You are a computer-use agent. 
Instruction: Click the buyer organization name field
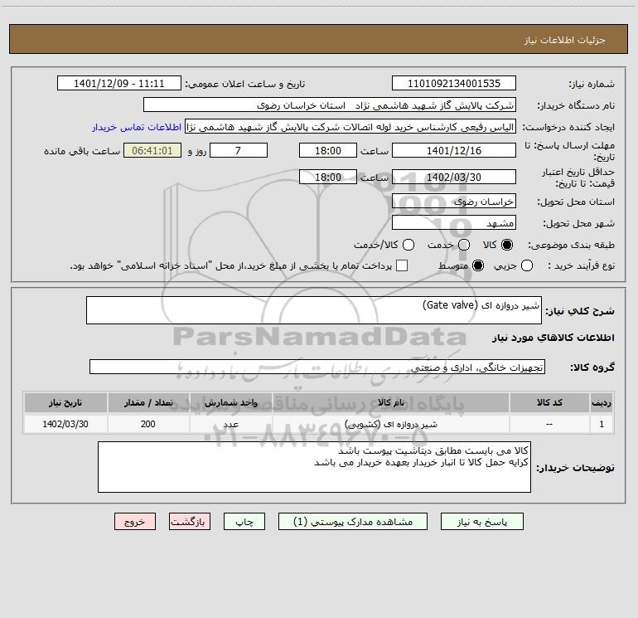330,105
